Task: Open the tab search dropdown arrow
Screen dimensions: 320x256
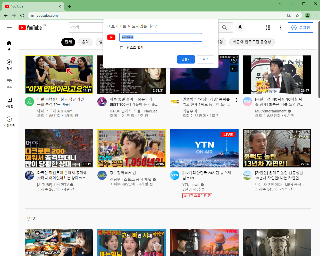Action: tap(280, 4)
